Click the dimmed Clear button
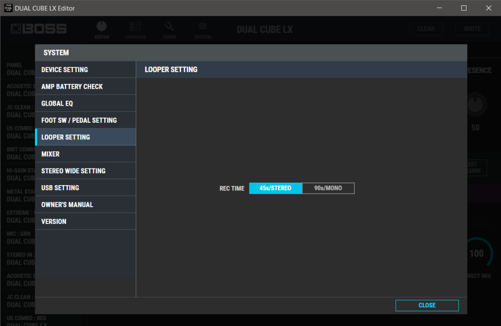501x326 pixels. [426, 29]
